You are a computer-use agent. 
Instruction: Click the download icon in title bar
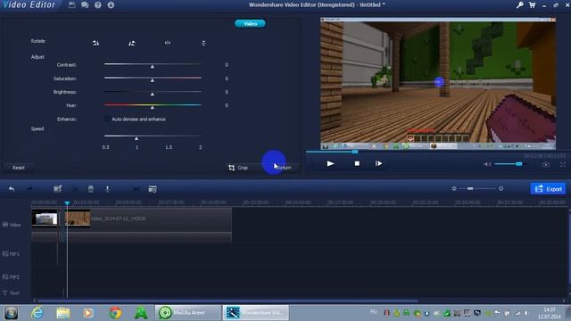[x=111, y=4]
